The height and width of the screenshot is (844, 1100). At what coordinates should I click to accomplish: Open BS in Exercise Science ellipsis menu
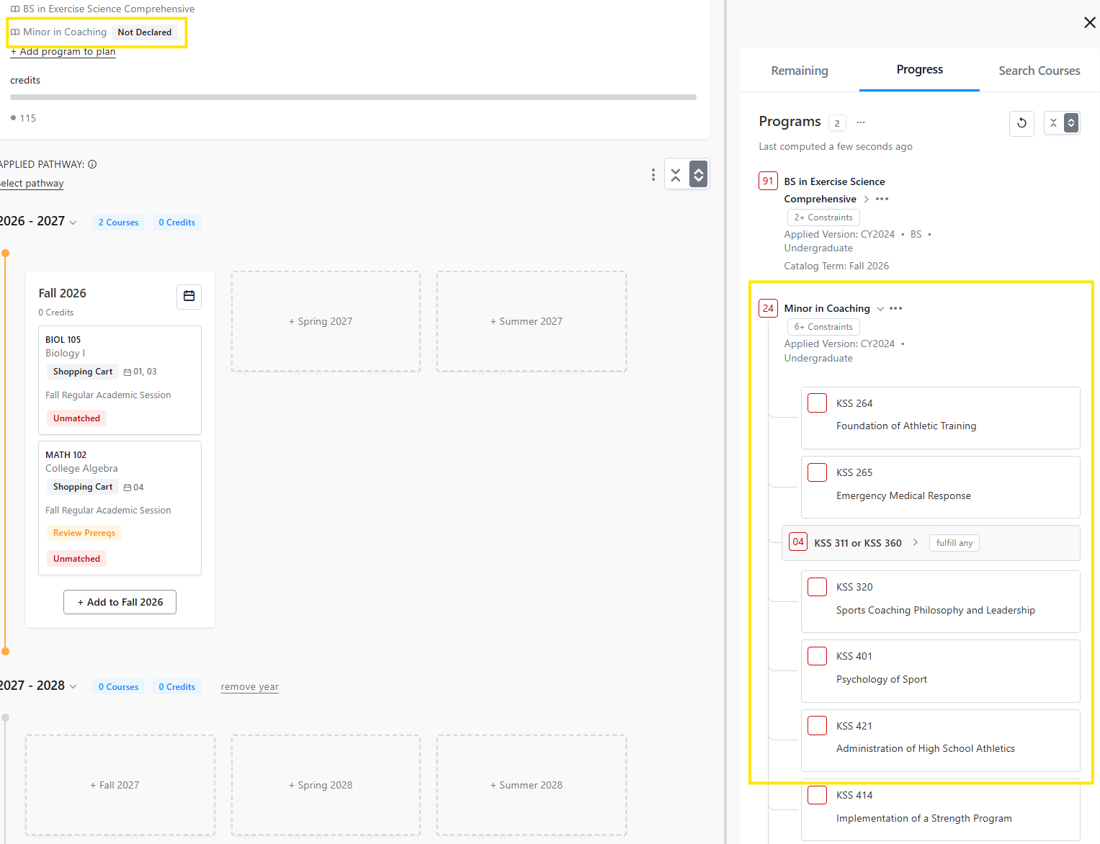882,199
